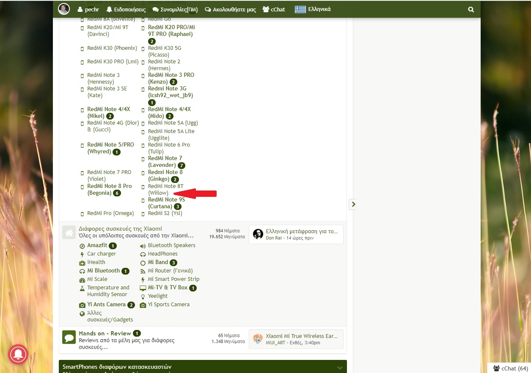Click the speech bubble icon beside Hands on - Review
The height and width of the screenshot is (373, 531).
pos(69,337)
